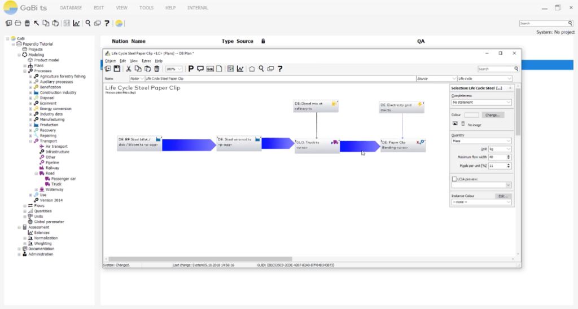The image size is (578, 309).
Task: Open the Quantity dropdown showing Mass
Action: pos(481,141)
